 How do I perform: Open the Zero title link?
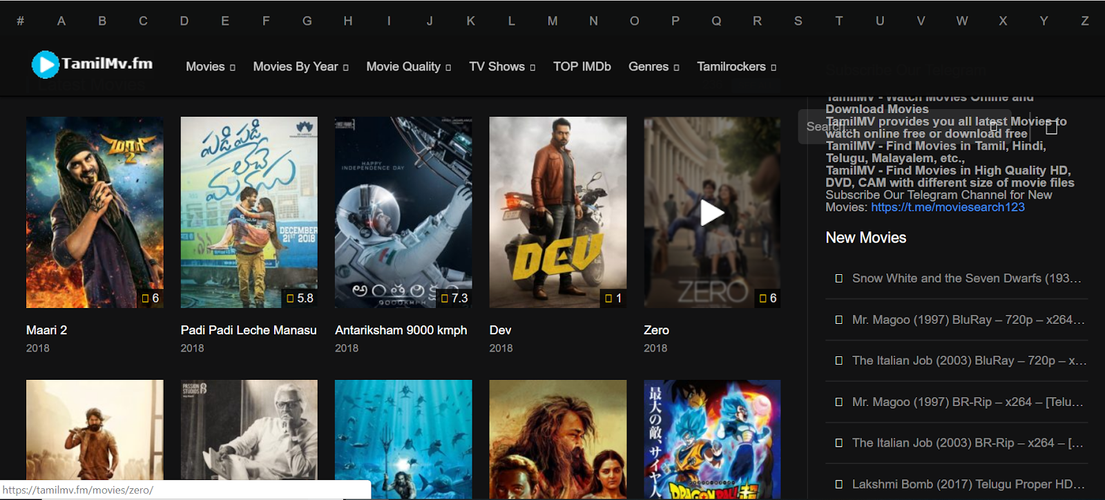[x=656, y=330]
